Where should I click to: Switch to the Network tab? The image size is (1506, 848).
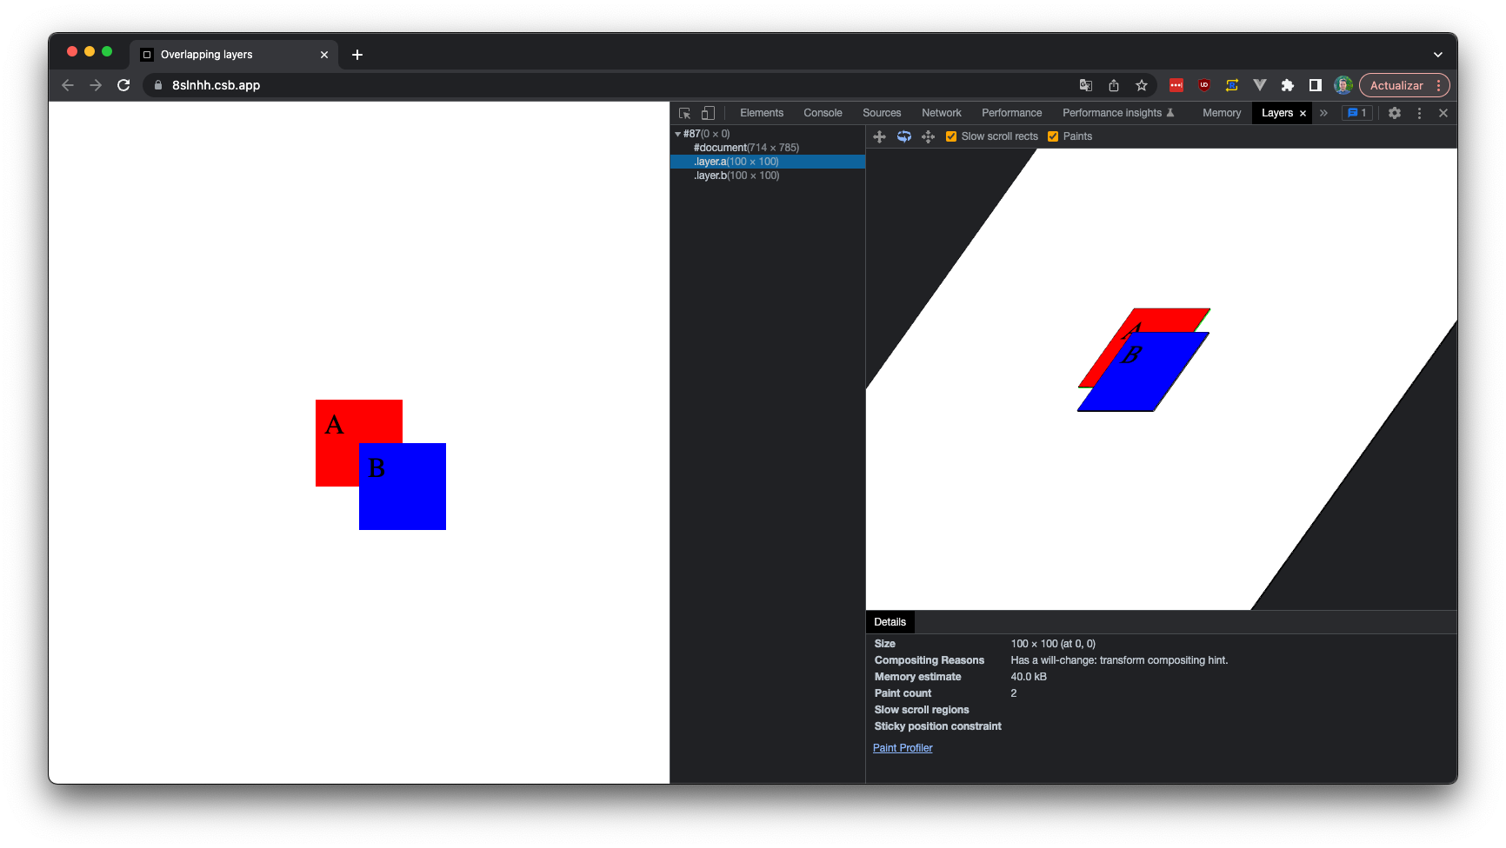tap(941, 113)
